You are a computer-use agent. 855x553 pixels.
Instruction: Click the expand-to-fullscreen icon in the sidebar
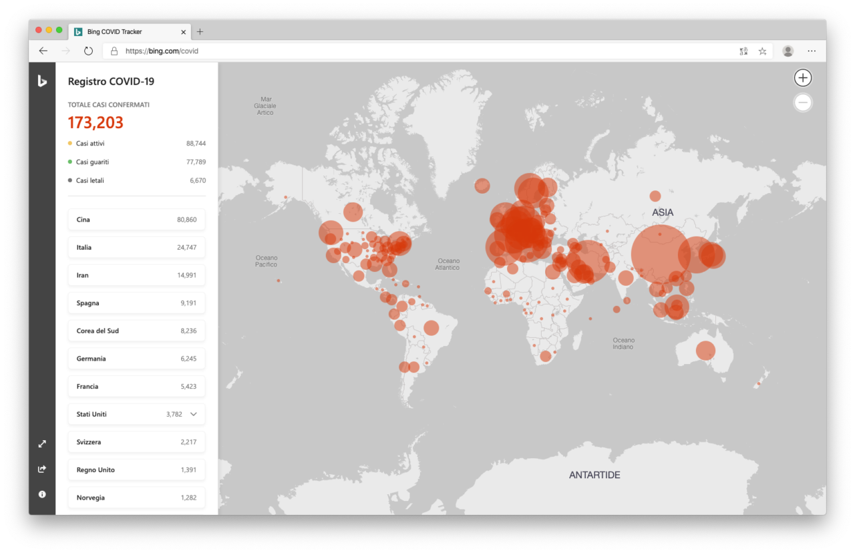(41, 443)
